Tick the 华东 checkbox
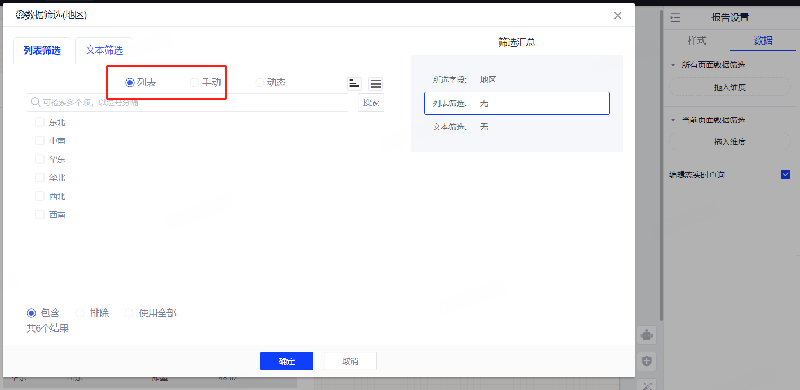This screenshot has width=800, height=390. coord(40,159)
